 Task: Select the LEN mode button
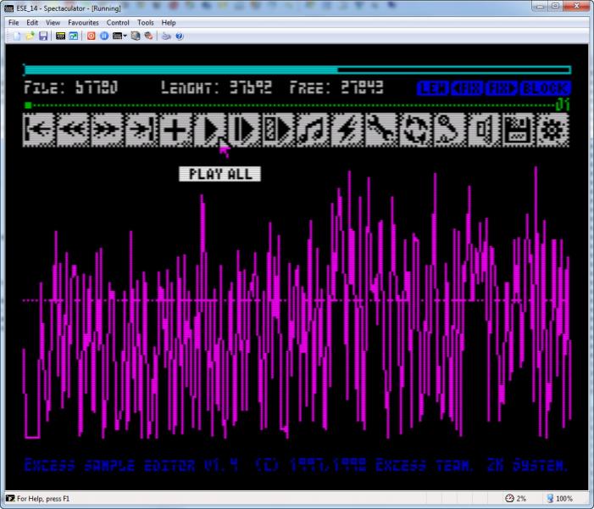432,88
